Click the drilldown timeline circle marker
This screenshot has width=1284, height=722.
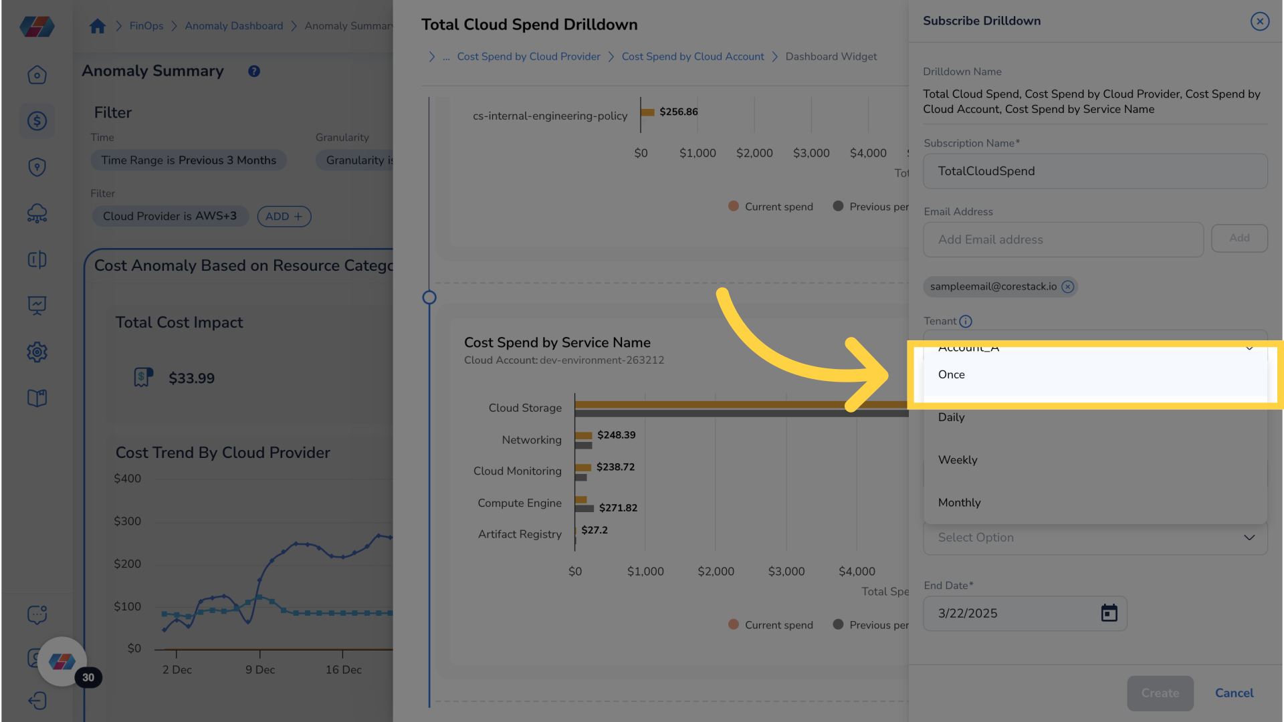tap(429, 297)
